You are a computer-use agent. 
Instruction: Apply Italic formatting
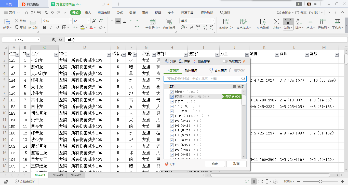click(x=51, y=27)
